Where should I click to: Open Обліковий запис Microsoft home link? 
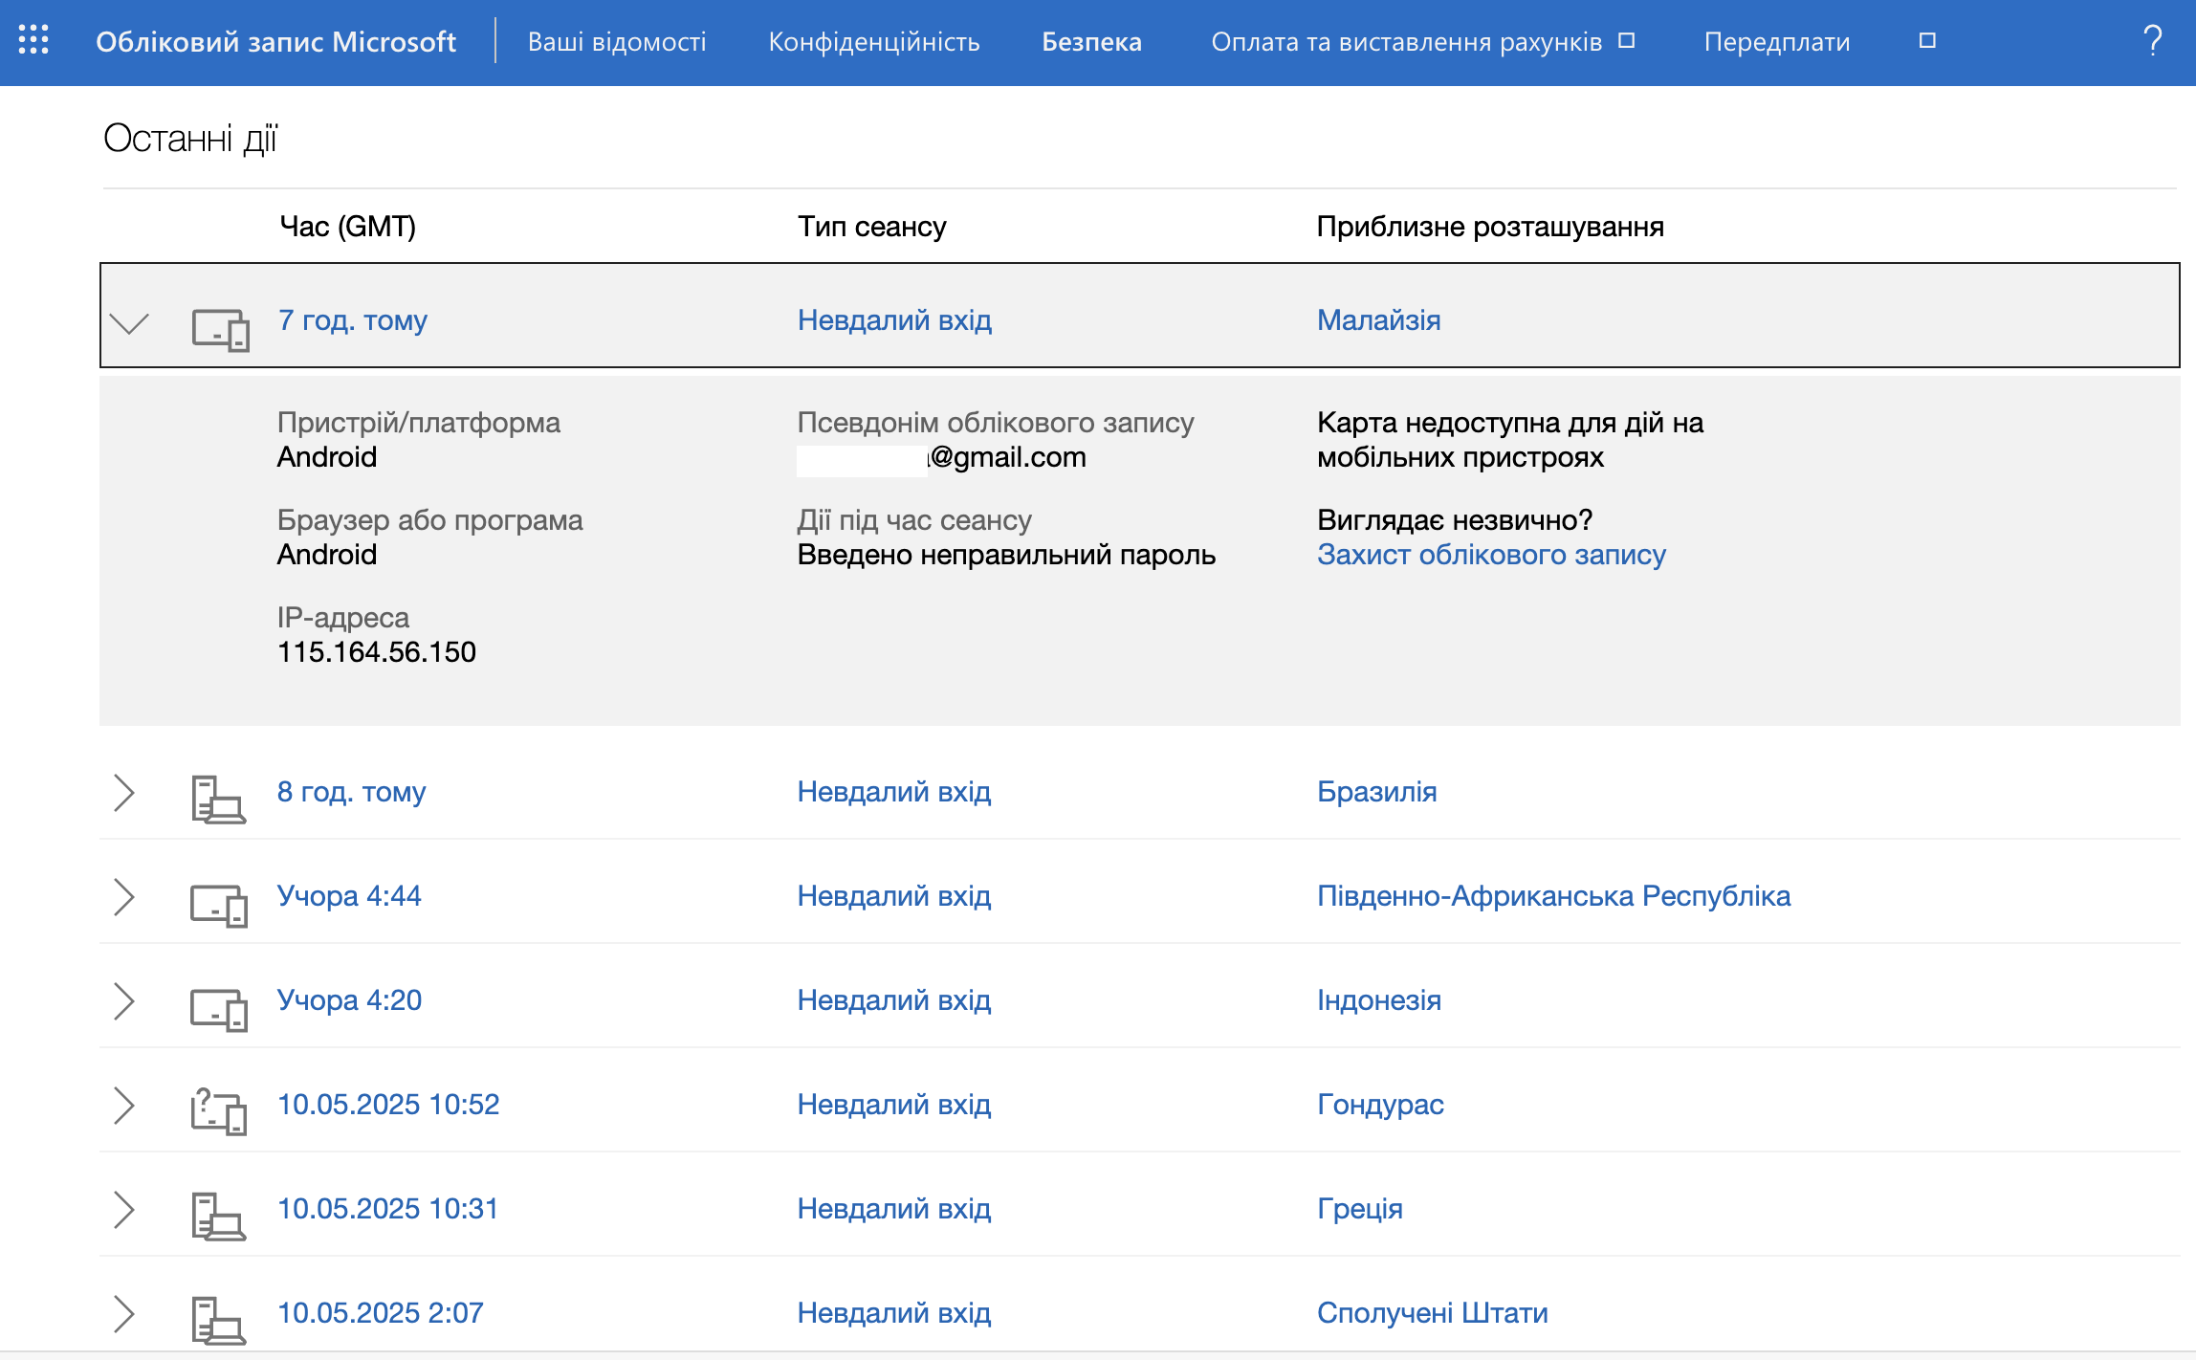coord(275,42)
